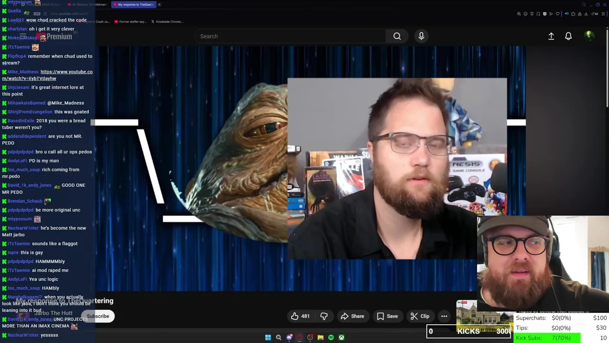
Task: Open File Explorer from the taskbar
Action: tap(320, 337)
